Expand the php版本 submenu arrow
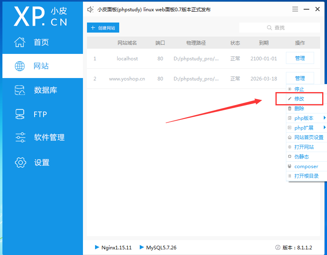Image resolution: width=327 pixels, height=255 pixels. pyautogui.click(x=325, y=118)
